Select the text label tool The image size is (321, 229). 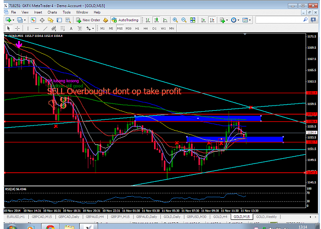click(x=80, y=28)
